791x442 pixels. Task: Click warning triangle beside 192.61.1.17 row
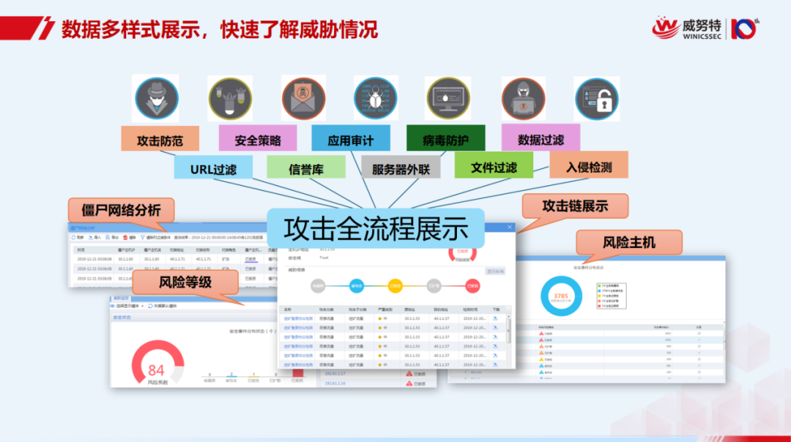(409, 374)
